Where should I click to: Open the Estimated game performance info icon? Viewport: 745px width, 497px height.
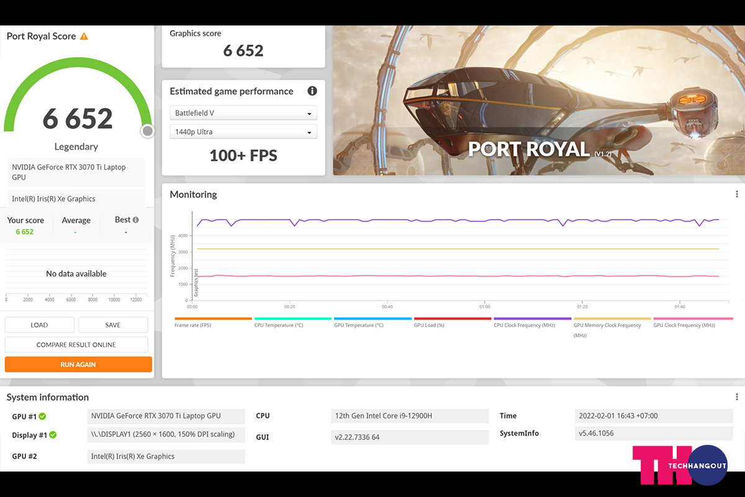[x=312, y=91]
